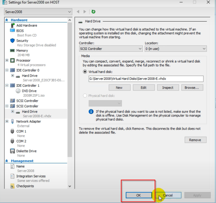Select the first SCSI Controller tree item
216x203 pixels.
coord(27,101)
